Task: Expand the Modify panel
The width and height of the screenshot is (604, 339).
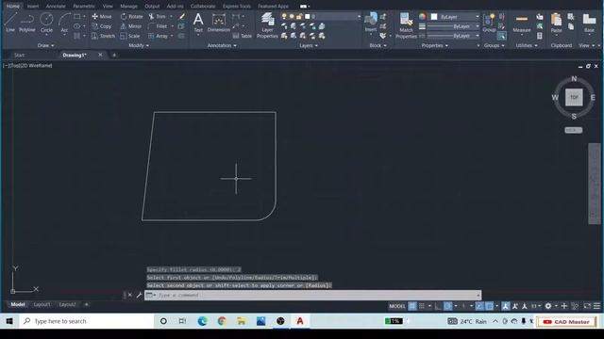Action: (x=139, y=45)
